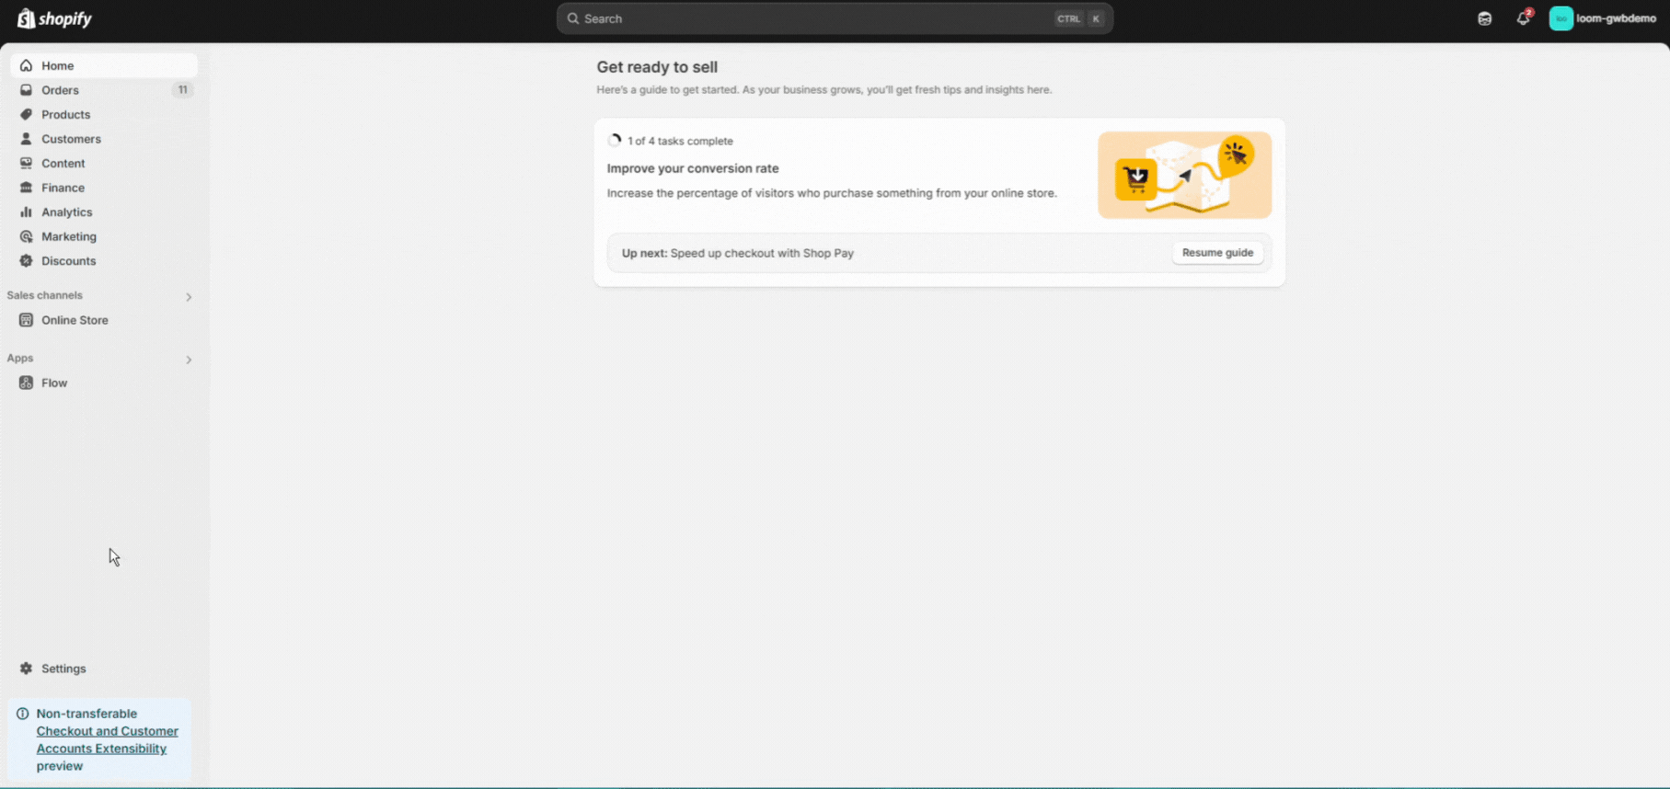Click the Content icon in sidebar
The height and width of the screenshot is (789, 1670).
26,163
